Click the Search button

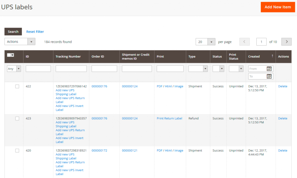point(13,31)
